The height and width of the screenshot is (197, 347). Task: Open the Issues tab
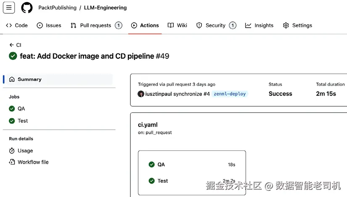pos(49,26)
